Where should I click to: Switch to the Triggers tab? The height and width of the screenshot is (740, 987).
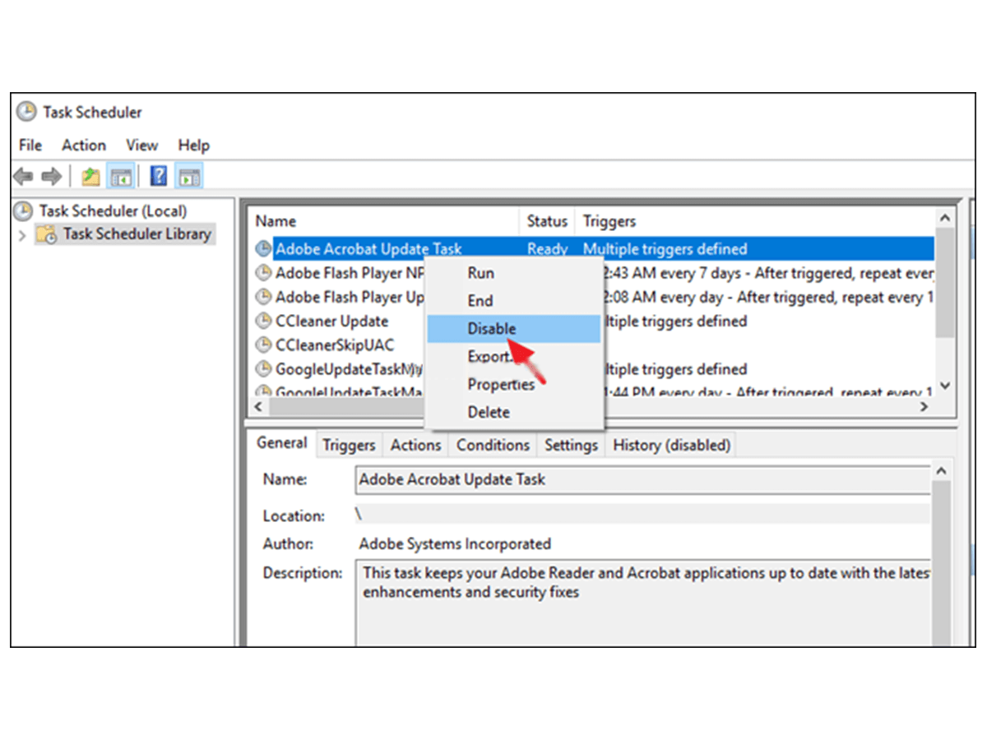pyautogui.click(x=349, y=445)
